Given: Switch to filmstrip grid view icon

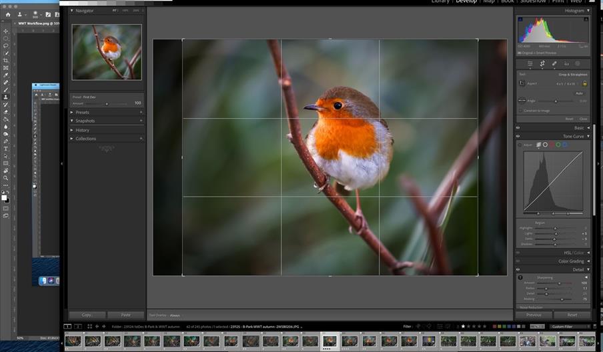Looking at the screenshot, I should point(89,326).
